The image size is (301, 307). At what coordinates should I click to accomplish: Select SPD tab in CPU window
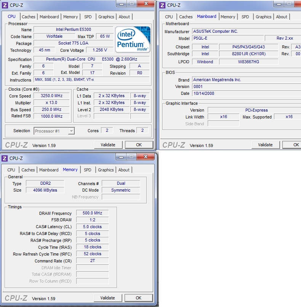coord(88,17)
